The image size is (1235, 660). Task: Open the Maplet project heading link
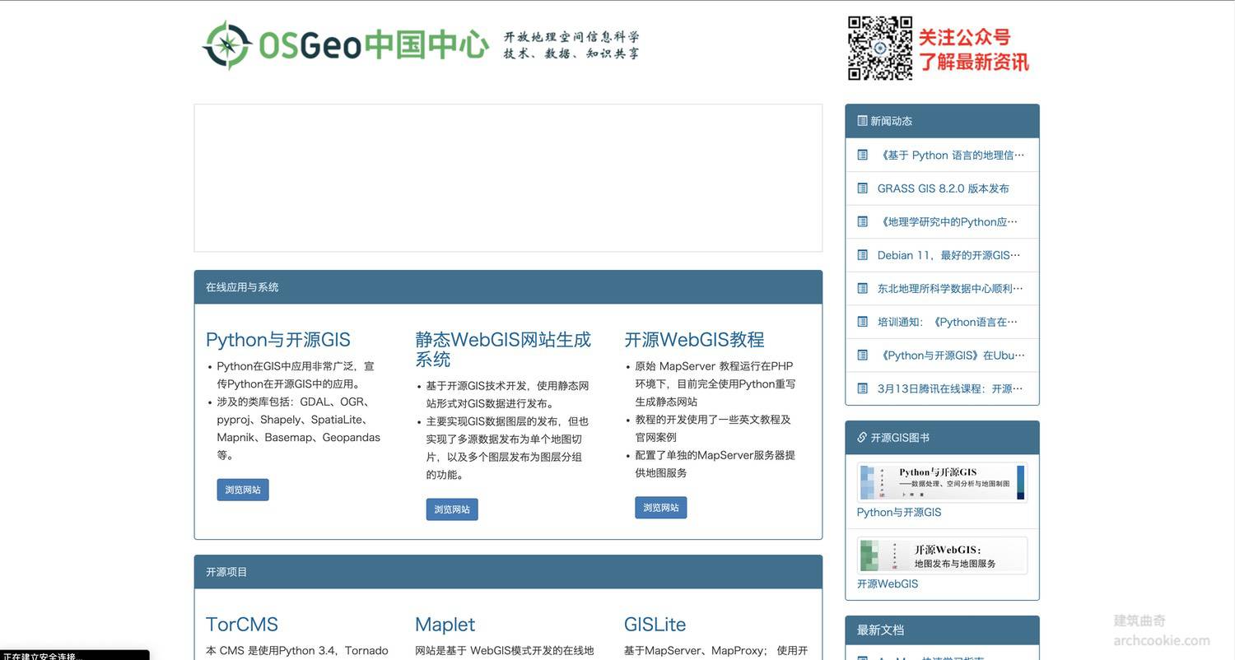(x=445, y=625)
